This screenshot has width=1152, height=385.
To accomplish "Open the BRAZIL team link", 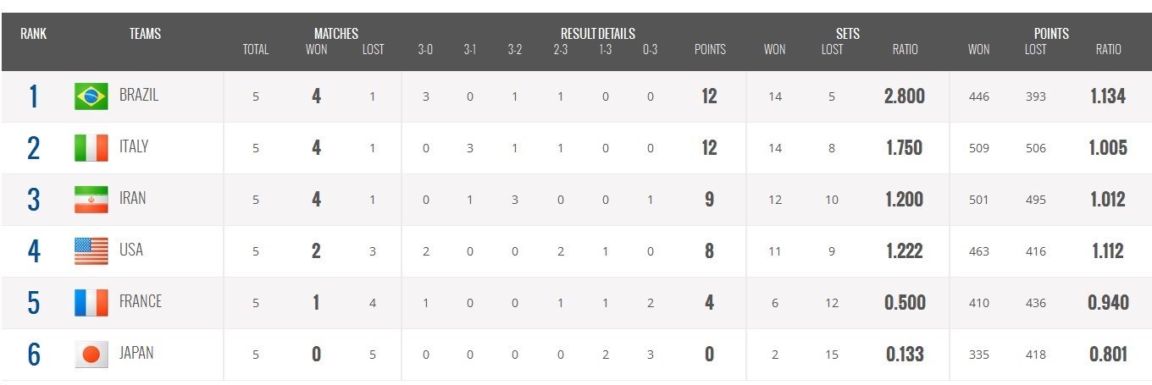I will point(139,95).
